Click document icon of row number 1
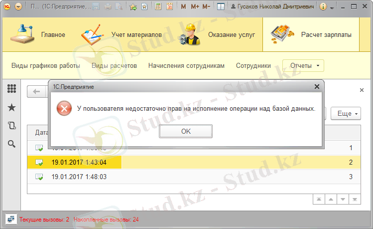The height and width of the screenshot is (229, 373). click(x=39, y=148)
